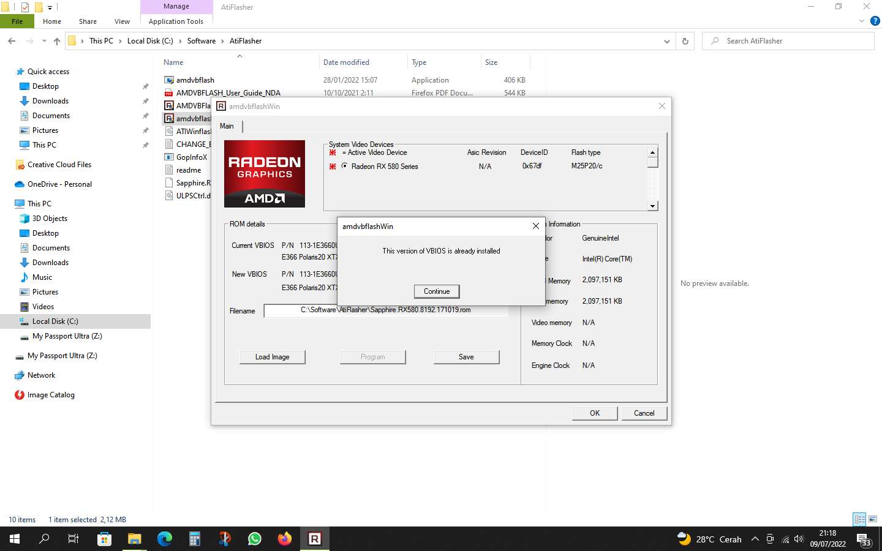Open the Windows Start menu
882x551 pixels.
point(15,539)
